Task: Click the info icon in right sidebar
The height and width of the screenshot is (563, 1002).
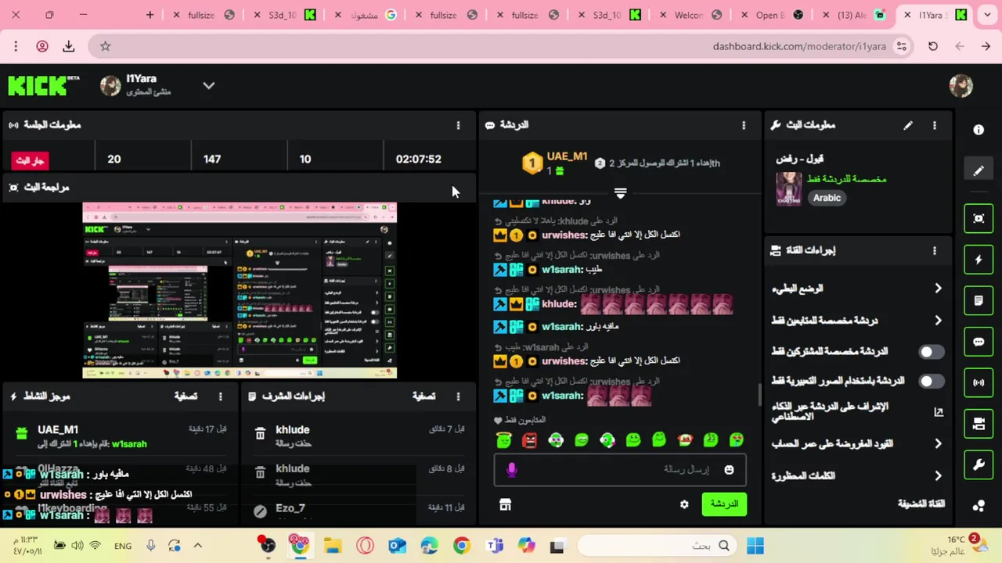Action: (x=979, y=130)
